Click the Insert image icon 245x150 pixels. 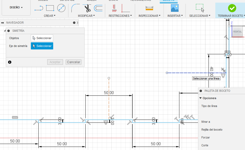pos(175,8)
